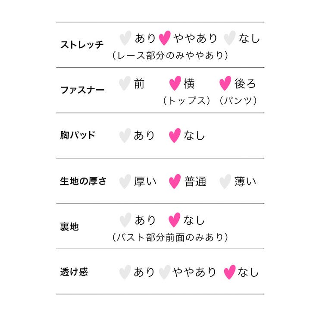Click the gray heart beside ファスナー 前

pyautogui.click(x=125, y=83)
